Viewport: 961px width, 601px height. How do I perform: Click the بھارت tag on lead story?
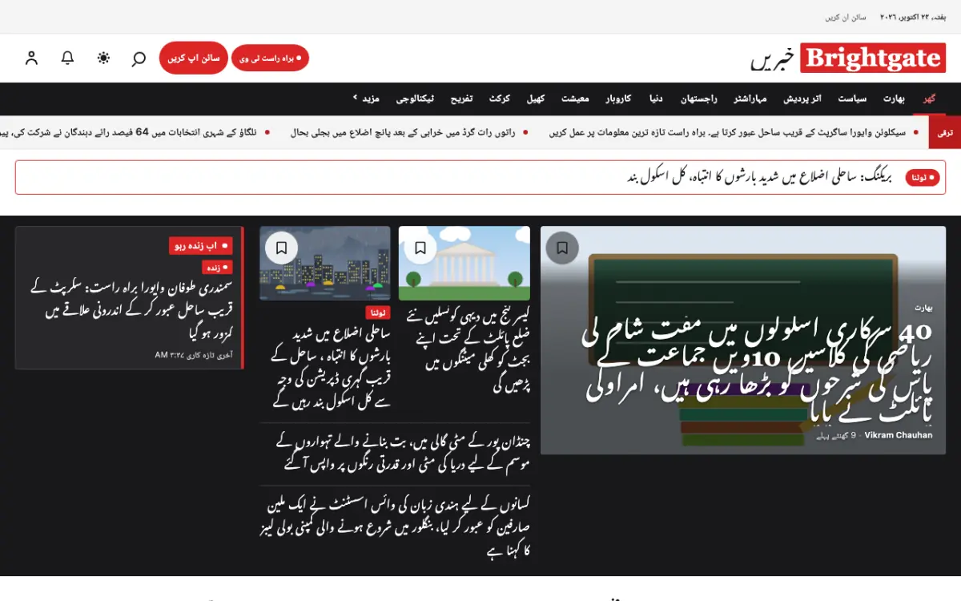pos(923,308)
